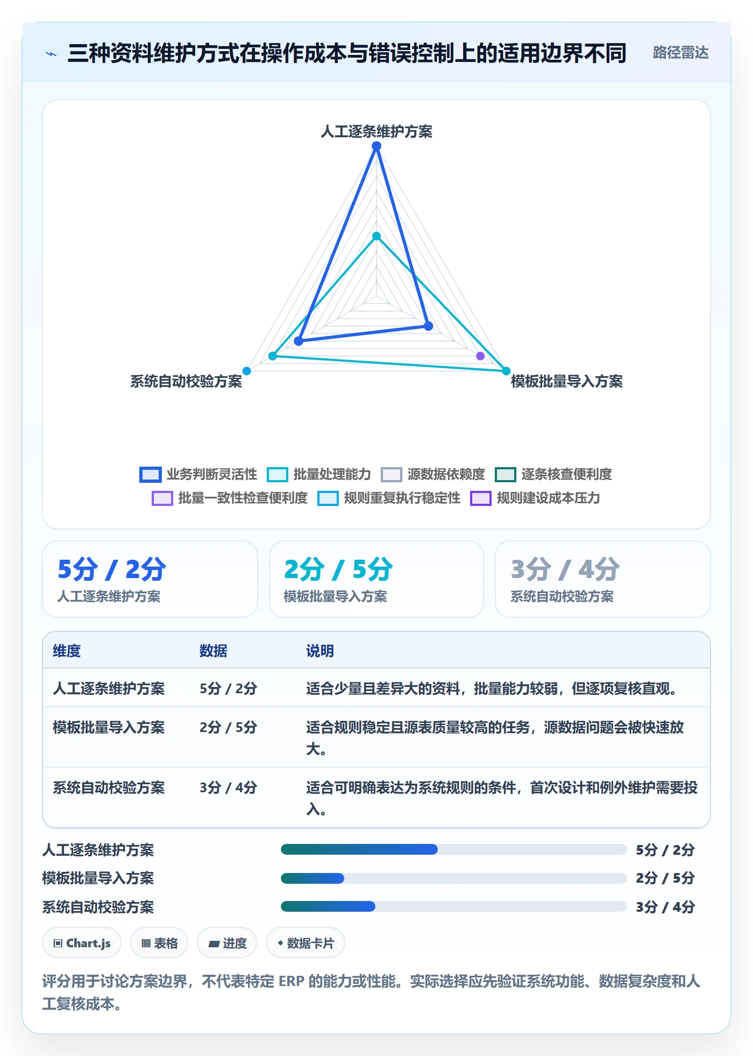Viewport: 753px width, 1056px height.
Task: Toggle the 规则建设成本压力 legend item
Action: point(535,498)
